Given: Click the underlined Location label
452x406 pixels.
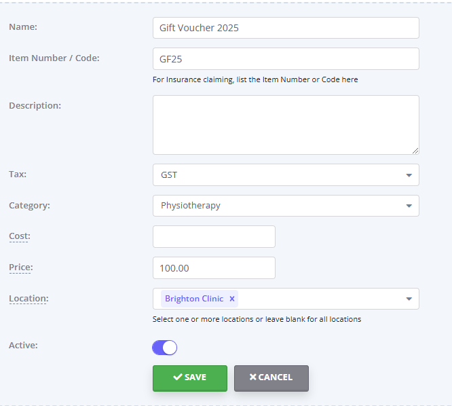Looking at the screenshot, I should [x=29, y=299].
